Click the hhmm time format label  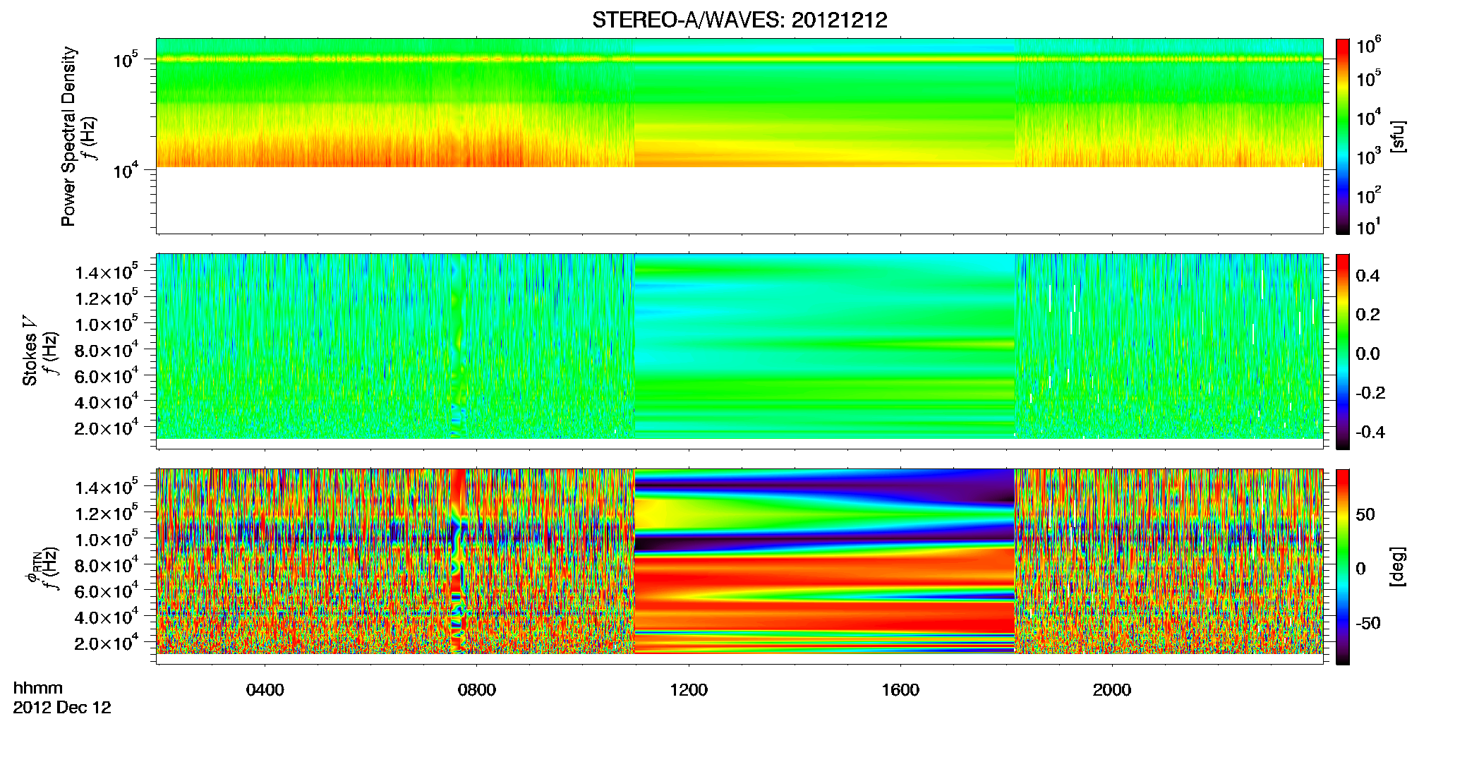pos(38,689)
